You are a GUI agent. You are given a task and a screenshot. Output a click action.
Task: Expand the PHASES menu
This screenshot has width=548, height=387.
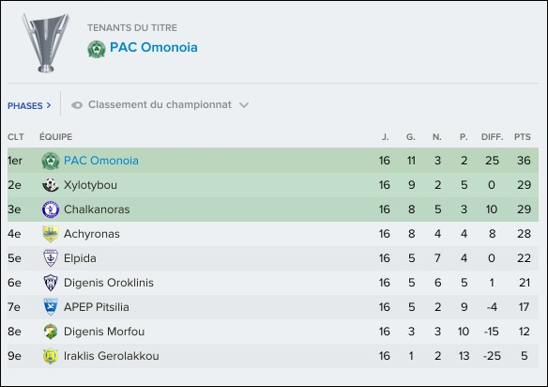point(29,105)
